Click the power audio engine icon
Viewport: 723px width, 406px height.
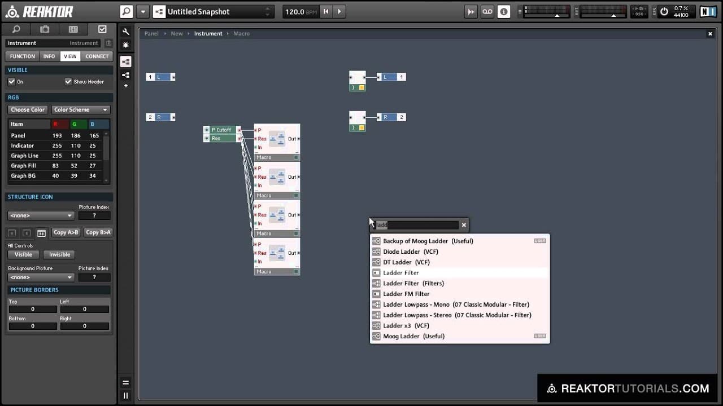(664, 11)
